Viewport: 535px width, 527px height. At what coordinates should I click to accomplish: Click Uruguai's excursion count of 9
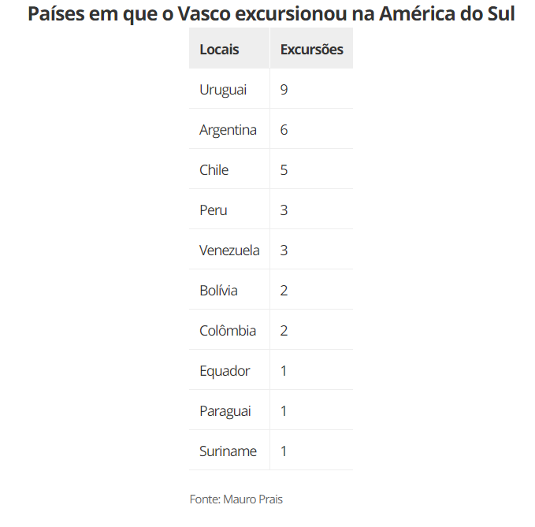tap(284, 90)
